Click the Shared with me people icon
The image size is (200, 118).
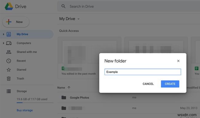point(9,52)
